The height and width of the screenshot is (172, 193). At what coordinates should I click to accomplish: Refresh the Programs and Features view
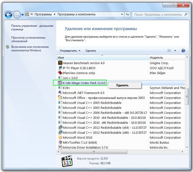[x=127, y=14]
